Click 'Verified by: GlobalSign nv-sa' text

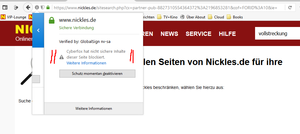(x=85, y=42)
